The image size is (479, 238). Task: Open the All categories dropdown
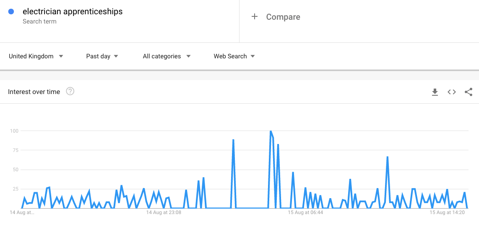pos(167,56)
